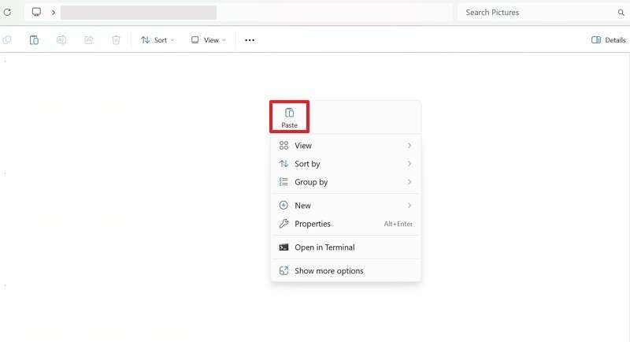Screen dimensions: 630x342
Task: Click the Refresh icon in address bar
Action: (x=8, y=13)
